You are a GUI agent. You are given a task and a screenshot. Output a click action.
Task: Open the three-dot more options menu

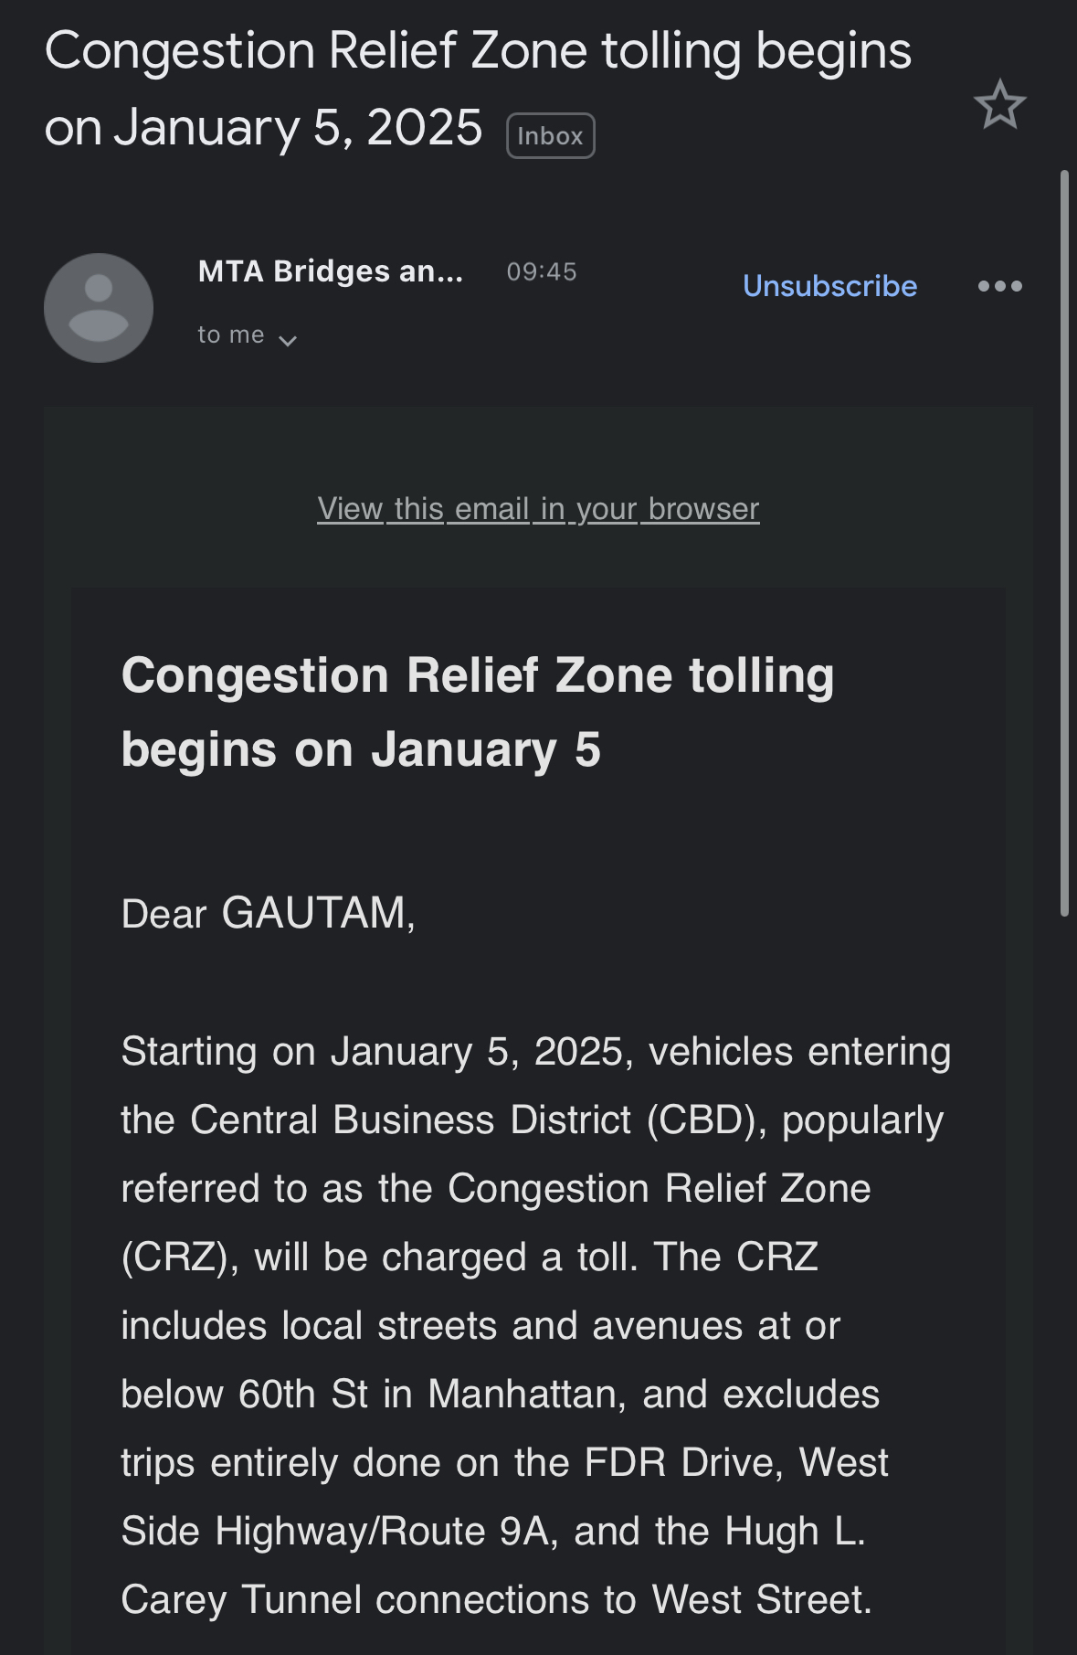point(999,286)
